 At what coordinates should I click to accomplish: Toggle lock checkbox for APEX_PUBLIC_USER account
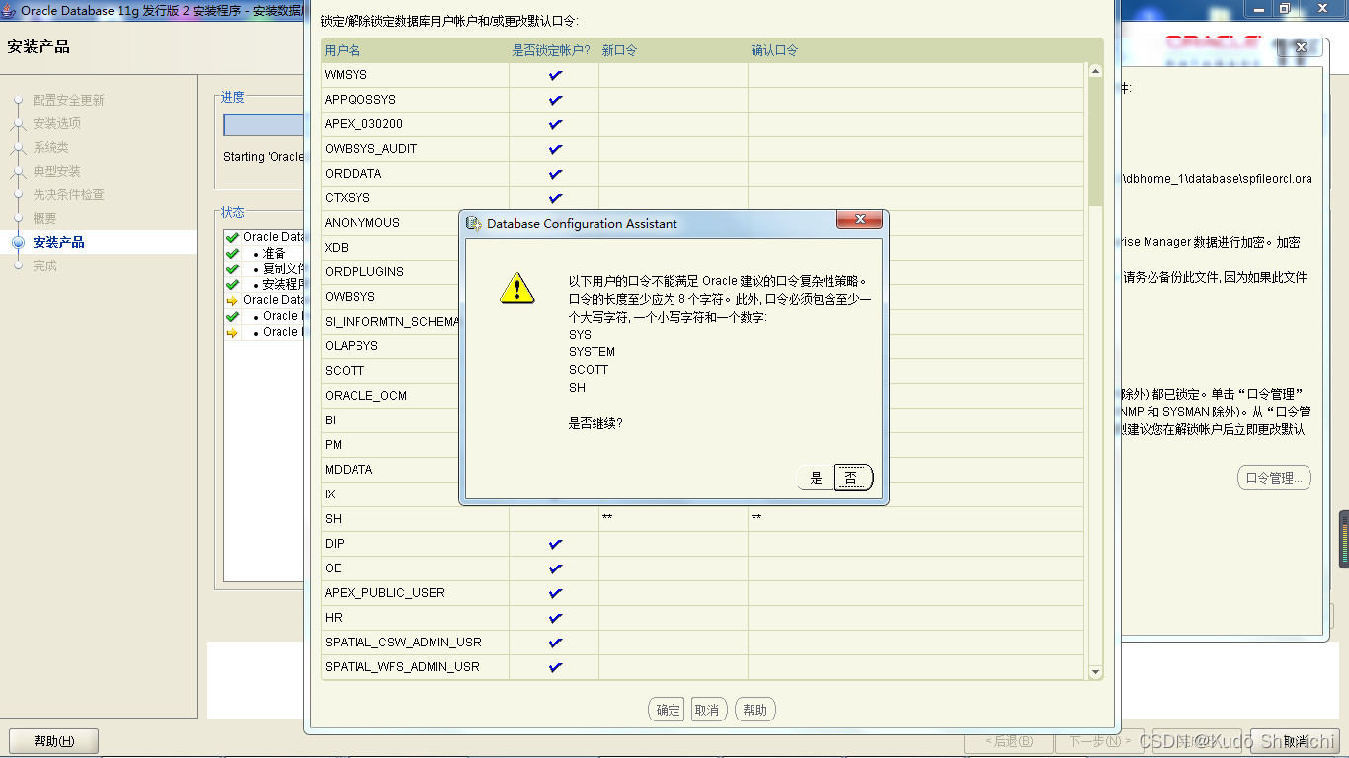click(x=555, y=593)
